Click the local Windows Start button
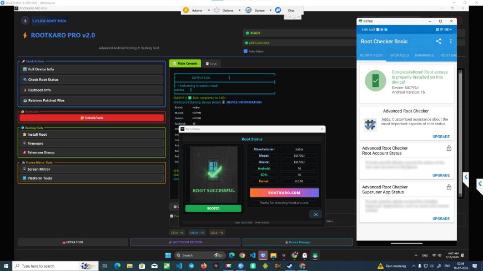The width and height of the screenshot is (483, 271). point(6,266)
